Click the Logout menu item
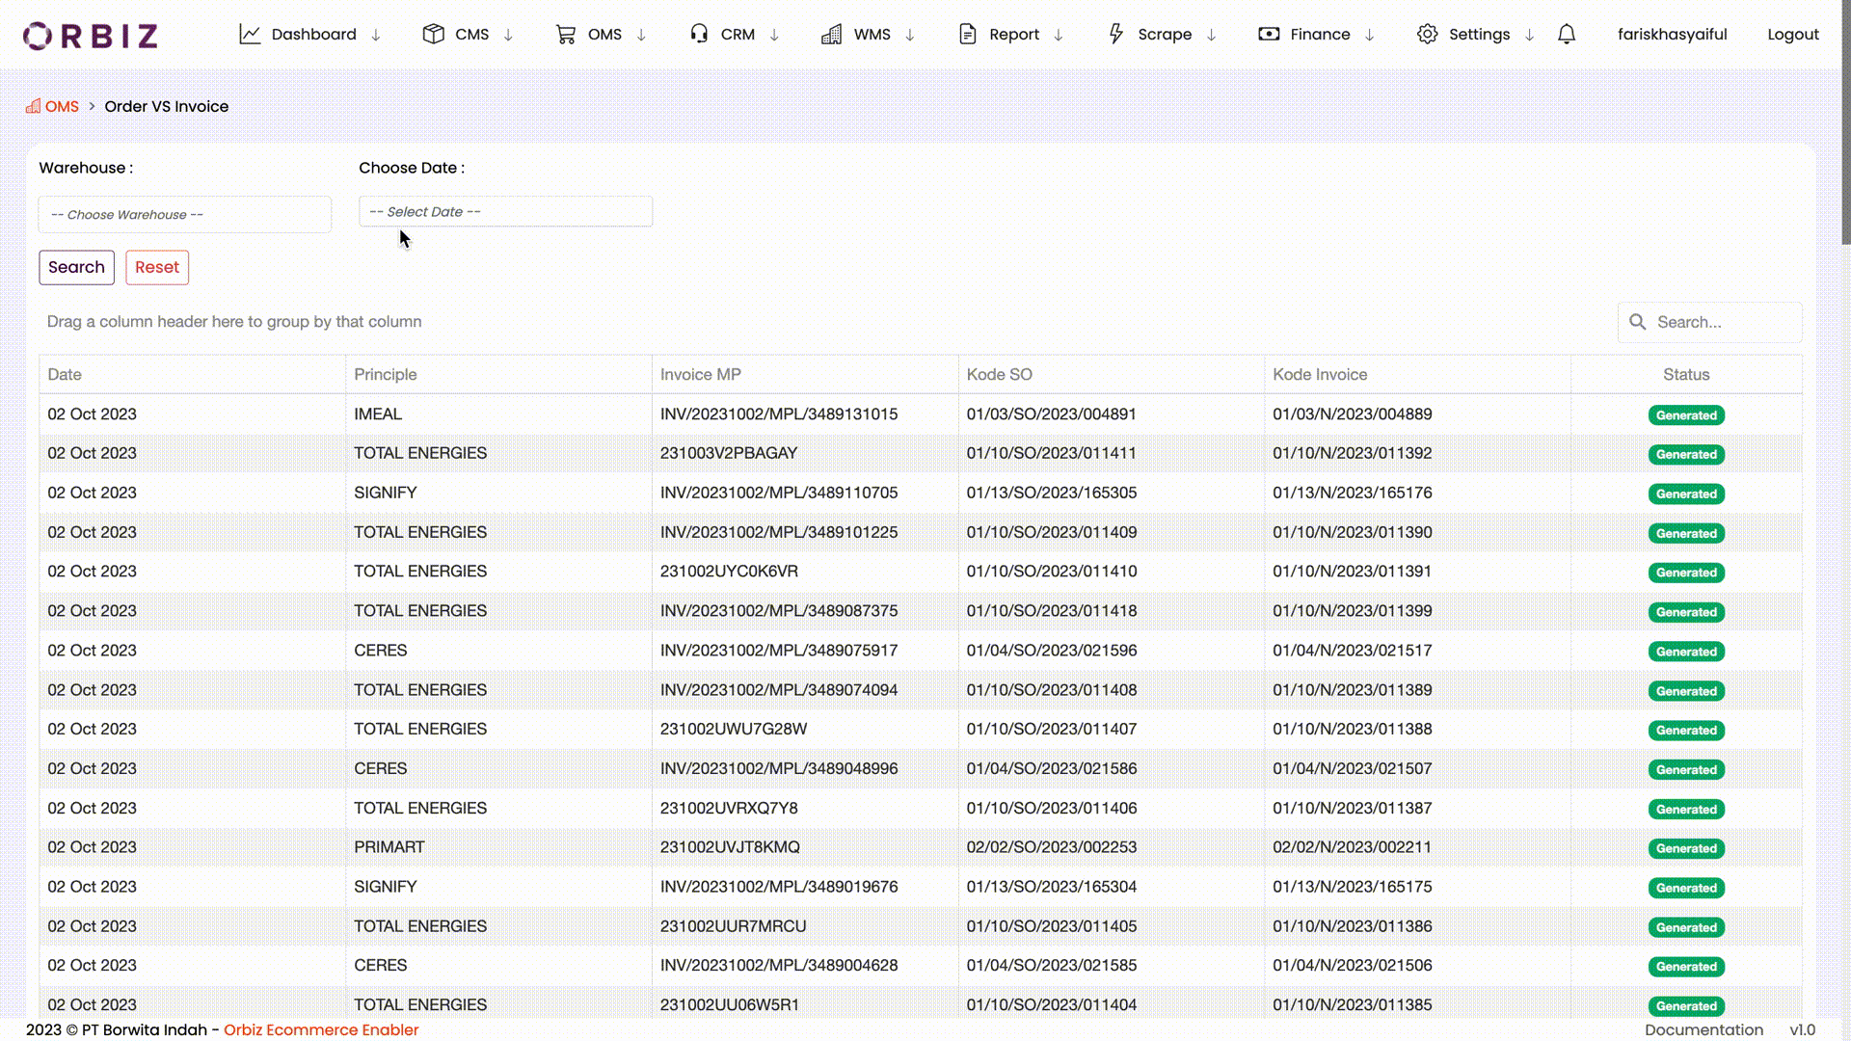The width and height of the screenshot is (1851, 1041). [1792, 34]
